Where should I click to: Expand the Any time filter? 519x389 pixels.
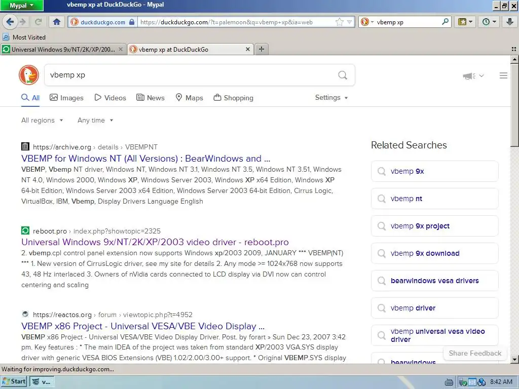click(x=95, y=121)
